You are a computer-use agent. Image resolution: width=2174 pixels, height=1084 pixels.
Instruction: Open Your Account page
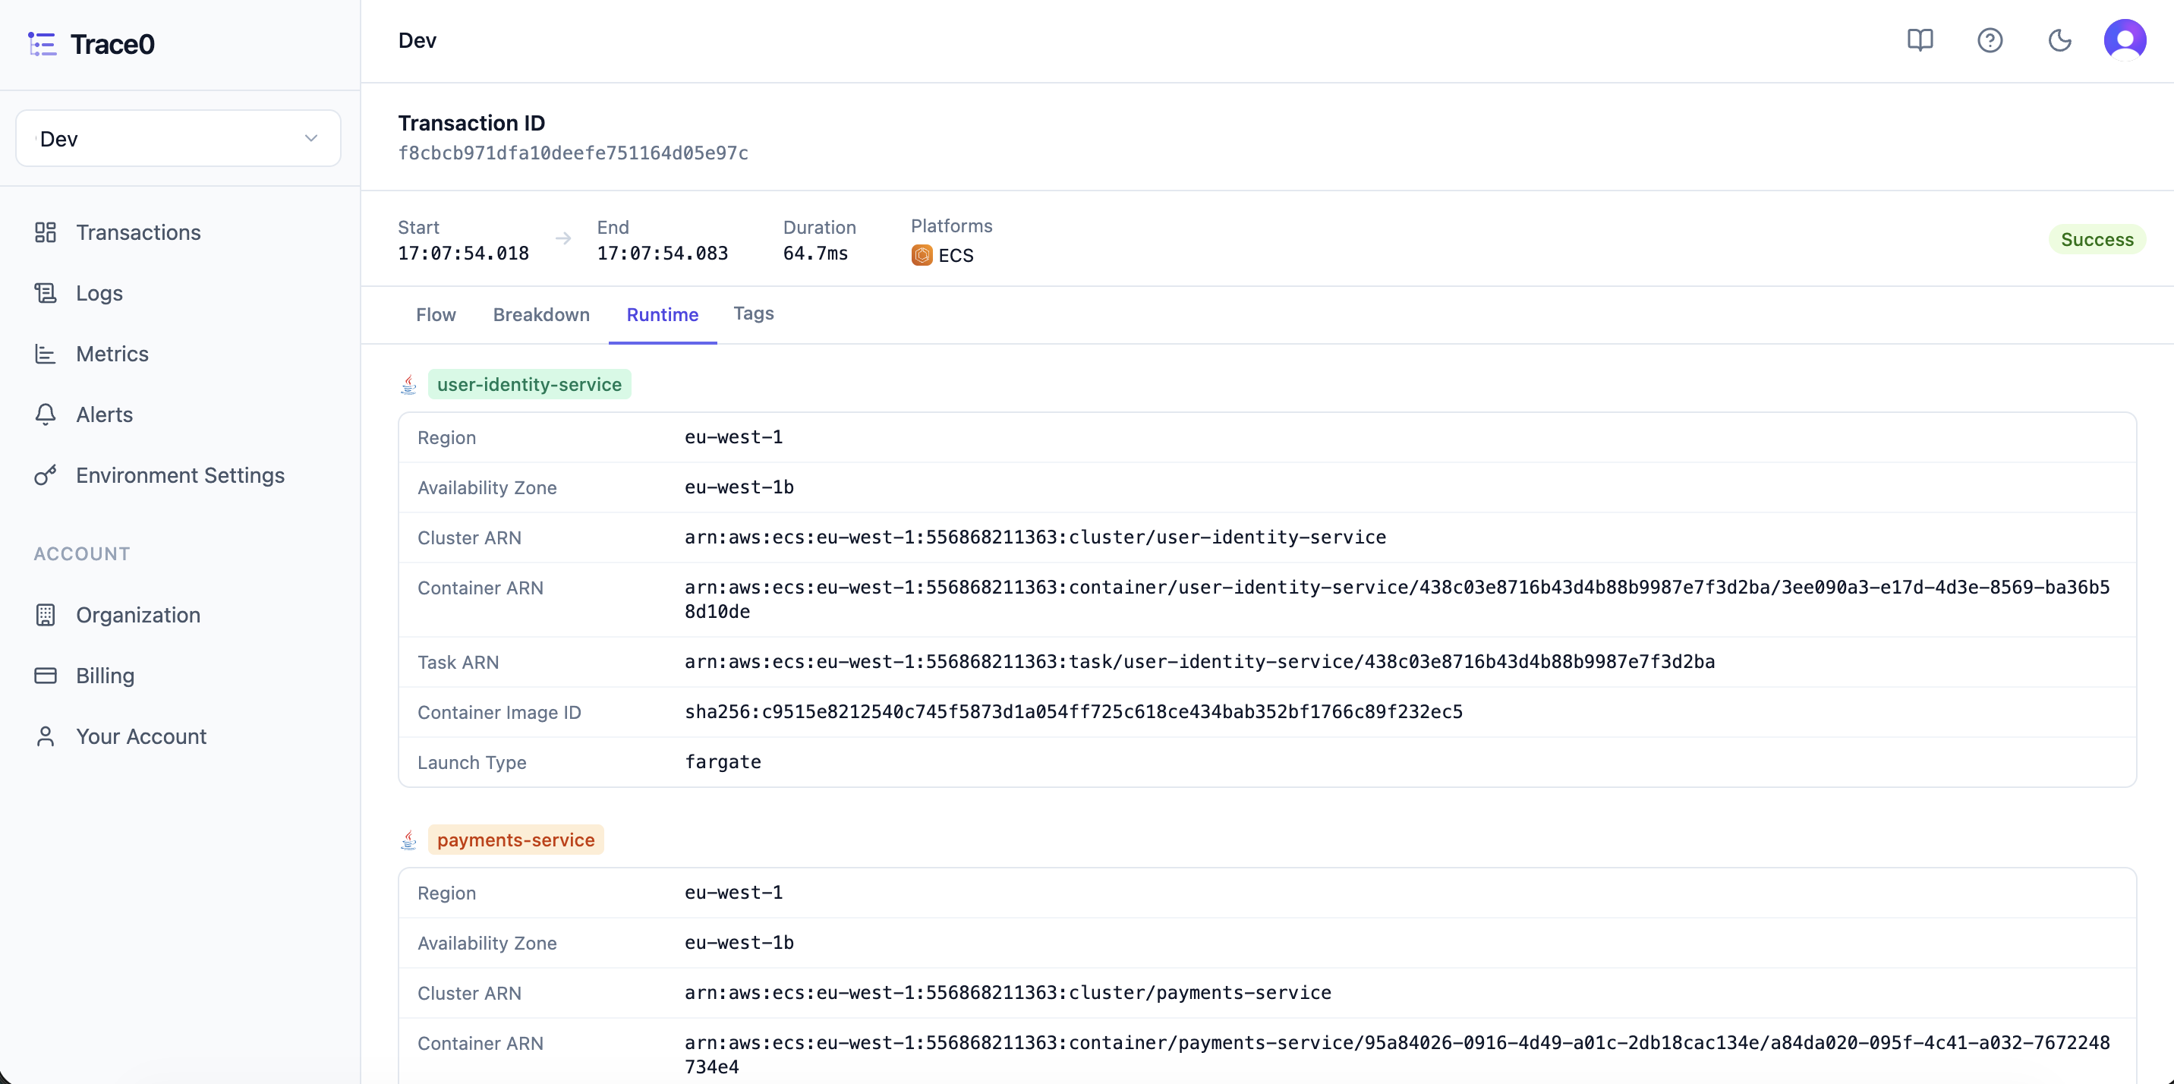[141, 736]
